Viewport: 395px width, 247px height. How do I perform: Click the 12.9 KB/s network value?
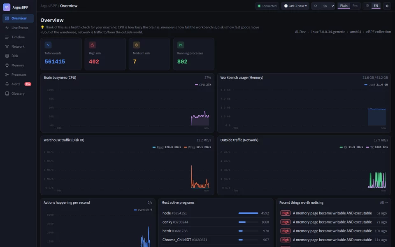coord(381,140)
